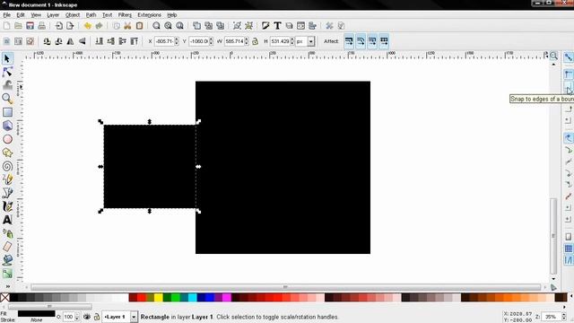Viewport: 574px width, 323px height.
Task: Select the Tweak objects tool
Action: pos(7,85)
